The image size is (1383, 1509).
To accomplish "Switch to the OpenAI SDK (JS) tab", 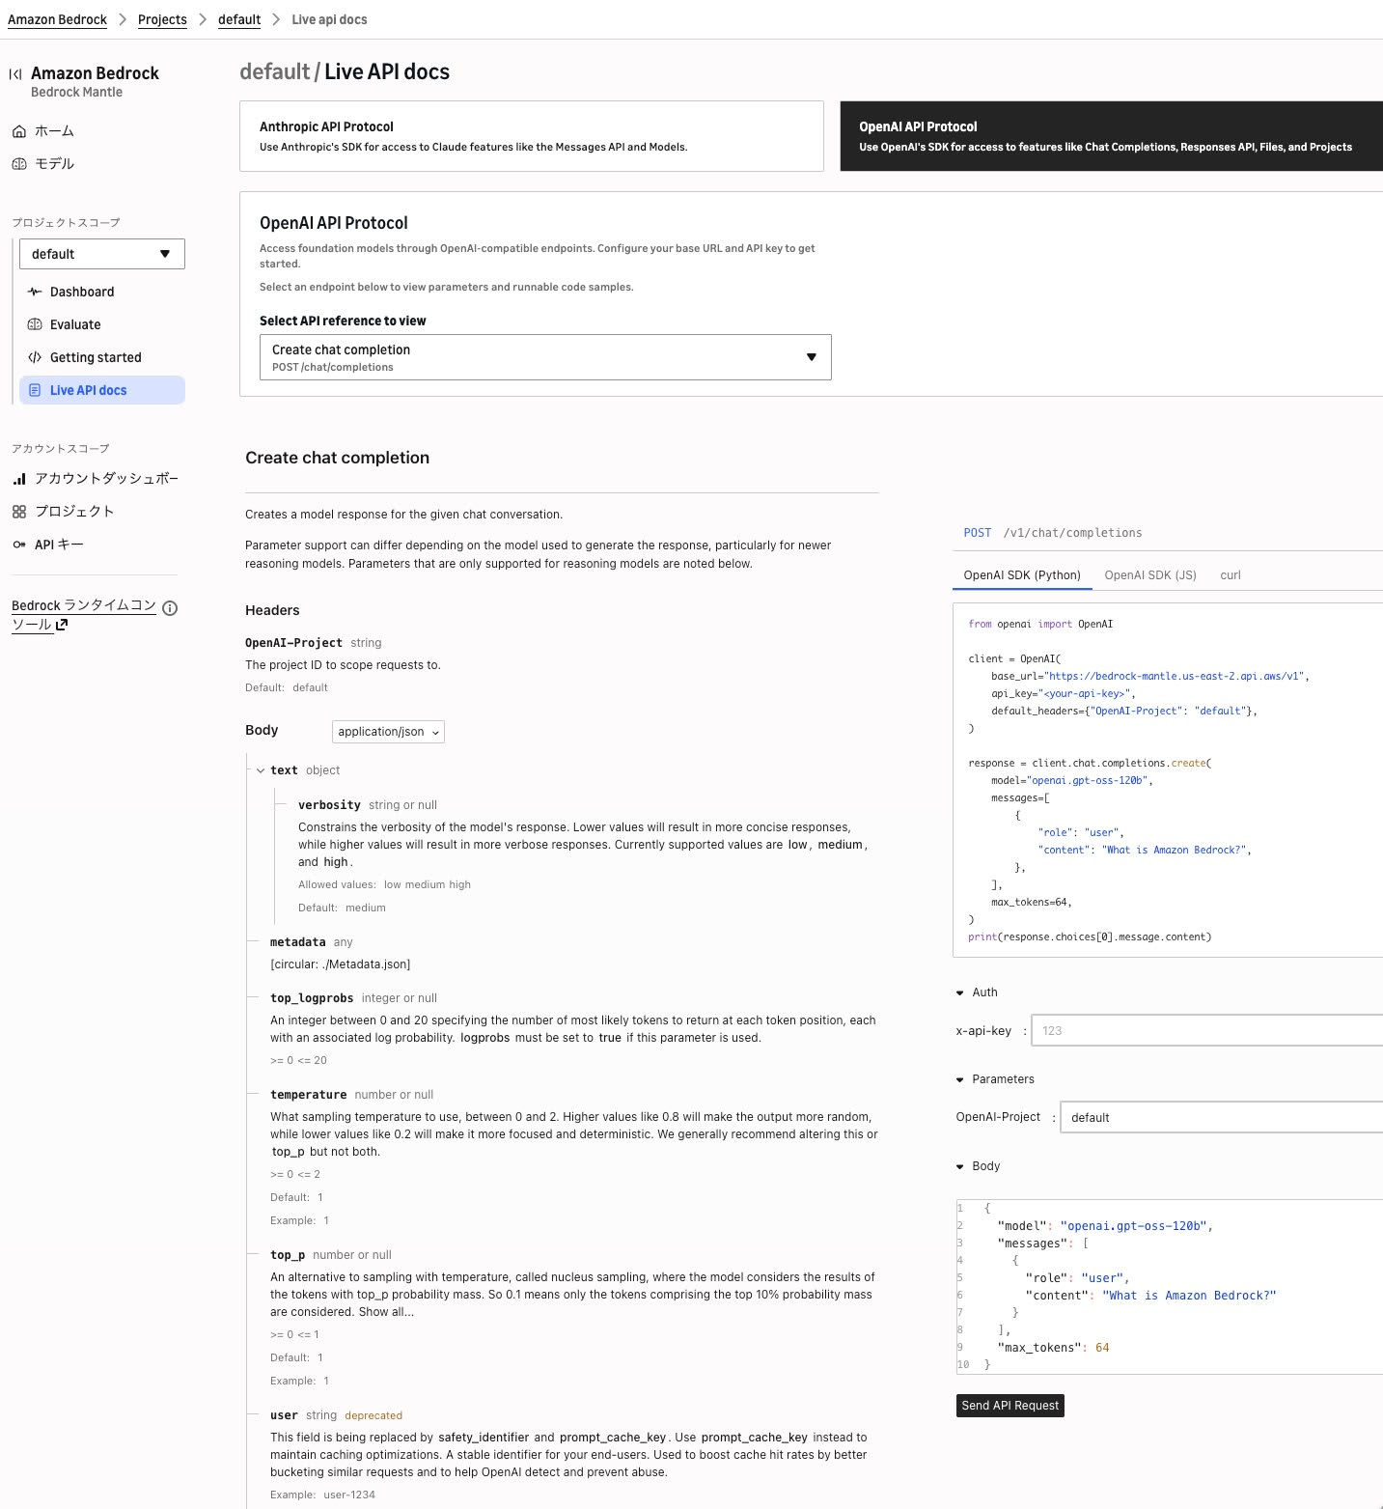I will coord(1150,575).
